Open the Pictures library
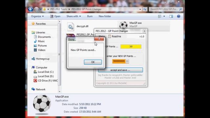This screenshot has width=210, height=118. pyautogui.click(x=42, y=46)
